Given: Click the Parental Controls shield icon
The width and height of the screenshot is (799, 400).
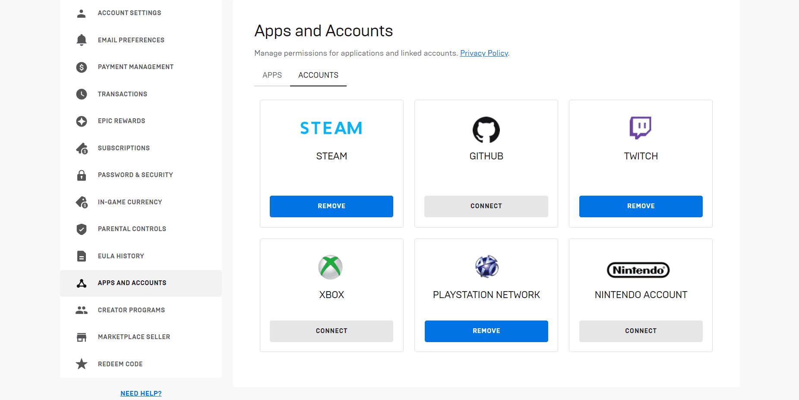Looking at the screenshot, I should pos(82,229).
